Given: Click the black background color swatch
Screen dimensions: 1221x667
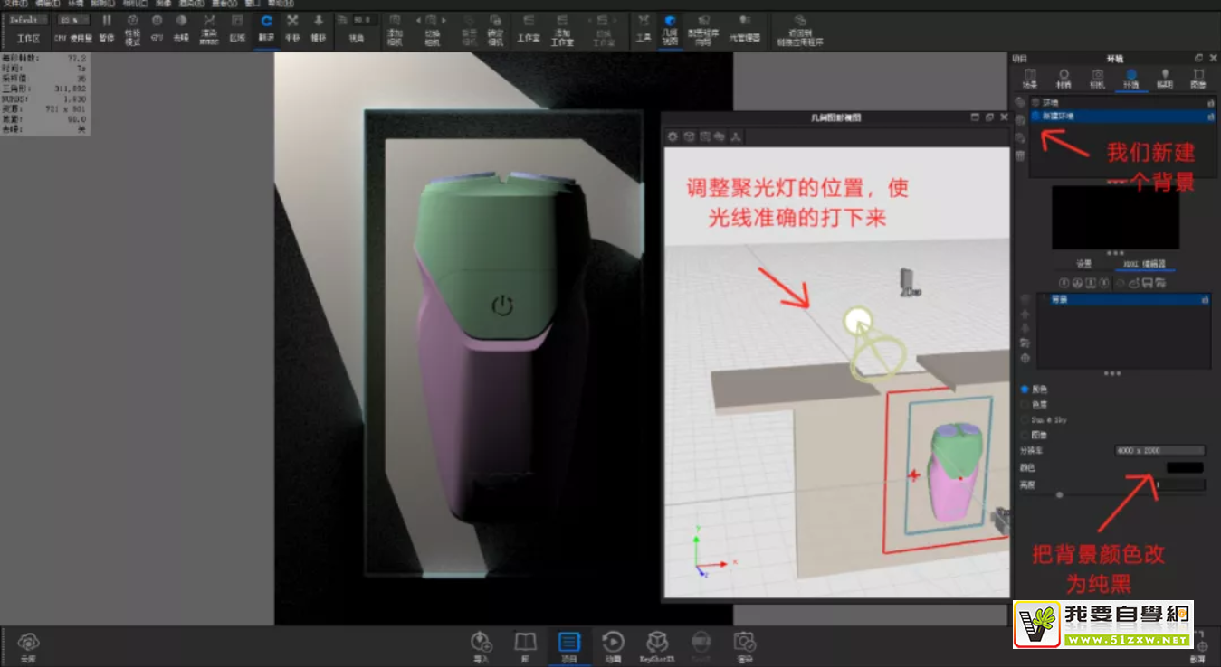Looking at the screenshot, I should (x=1185, y=468).
